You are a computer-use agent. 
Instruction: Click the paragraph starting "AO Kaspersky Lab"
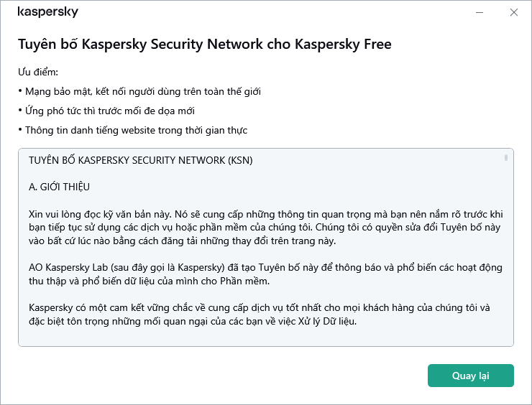[x=265, y=274]
